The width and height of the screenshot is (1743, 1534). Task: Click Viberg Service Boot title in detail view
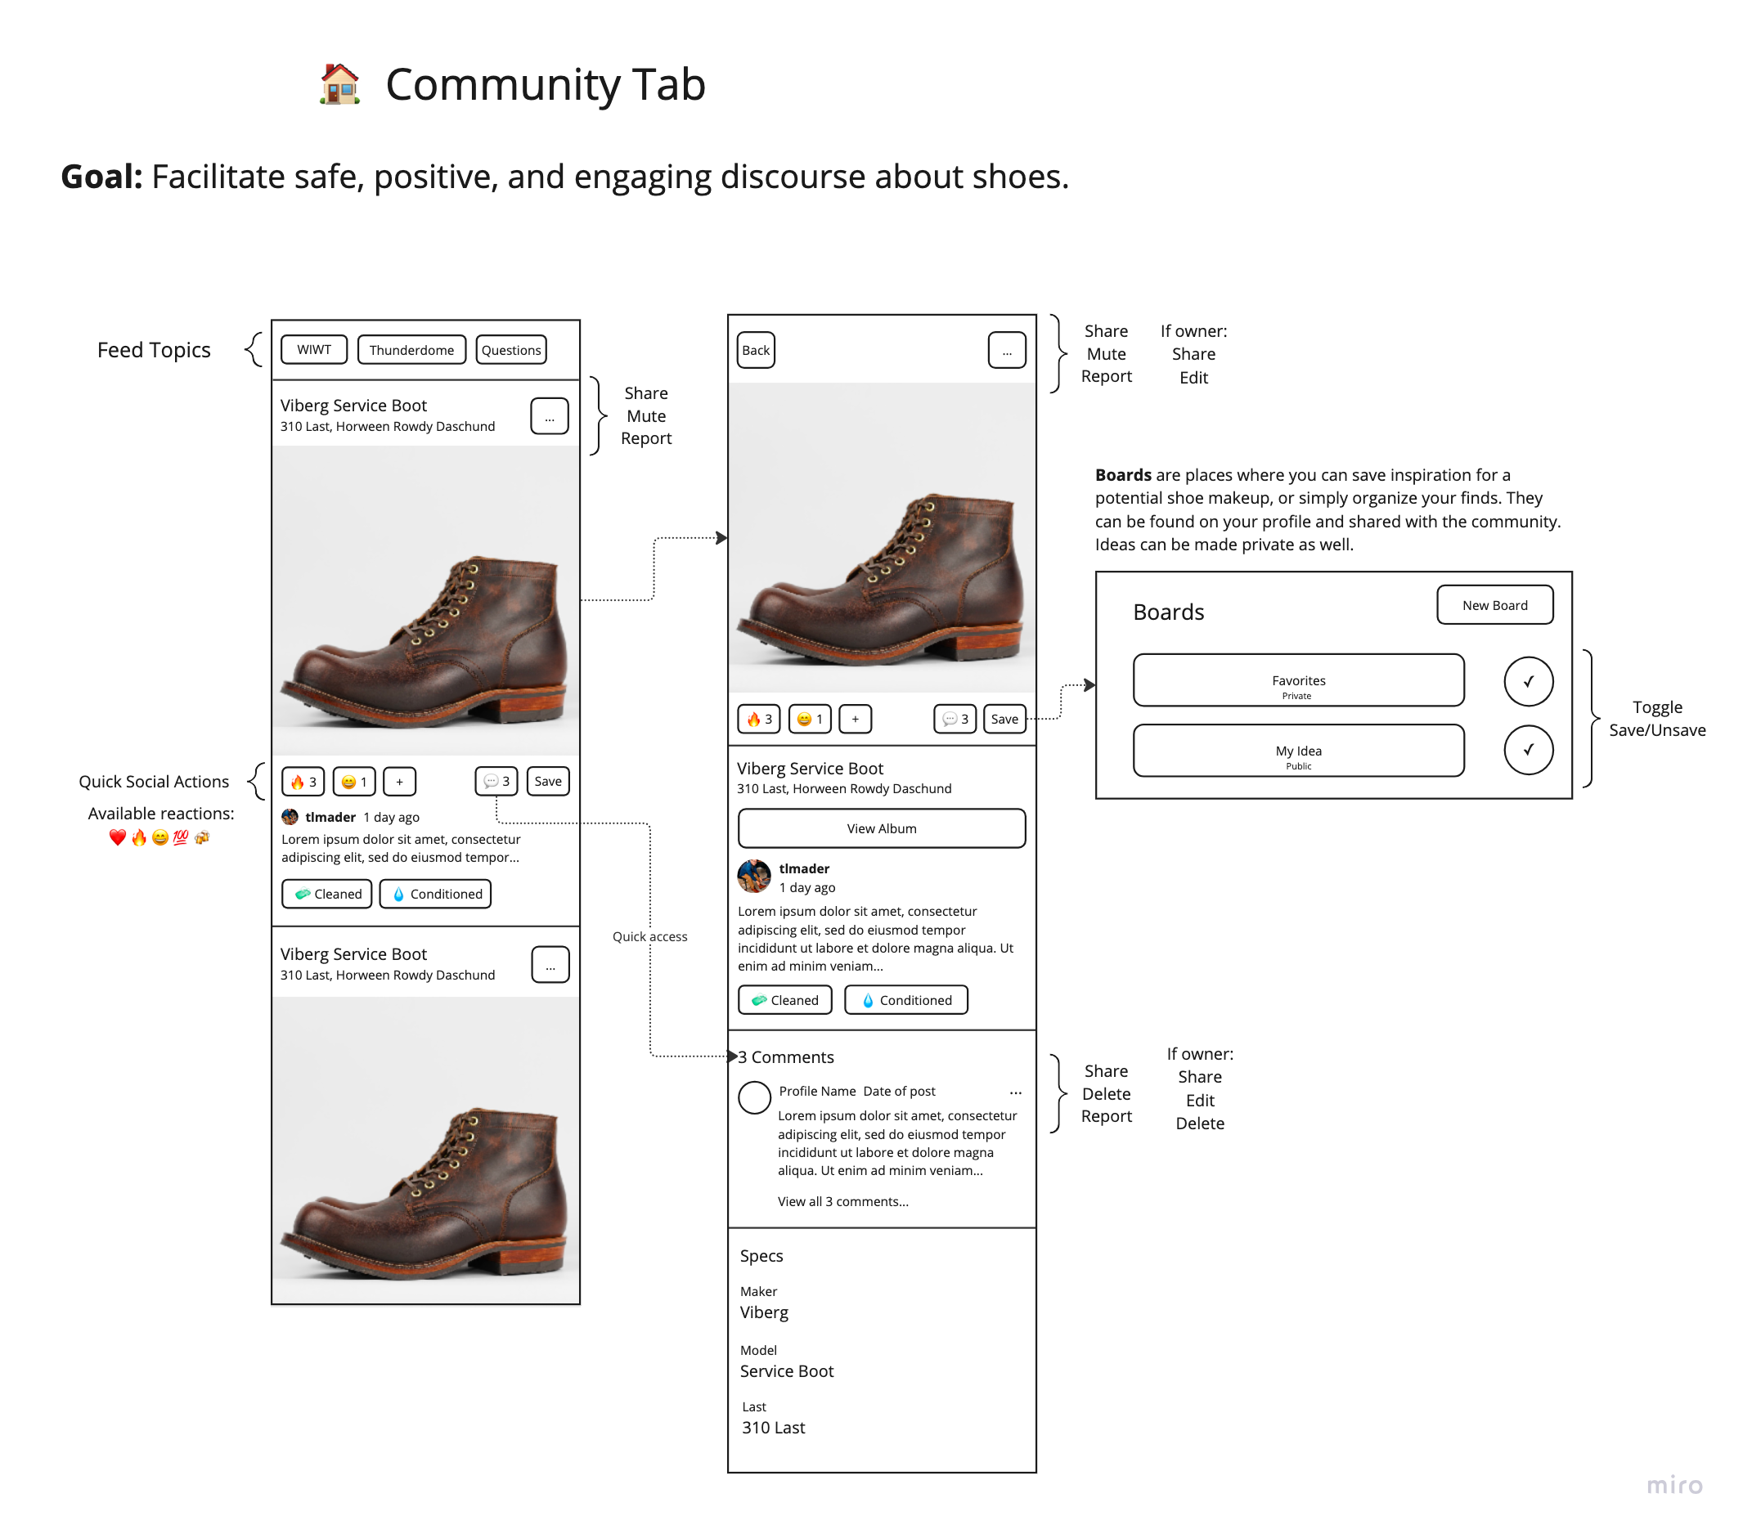click(x=809, y=768)
